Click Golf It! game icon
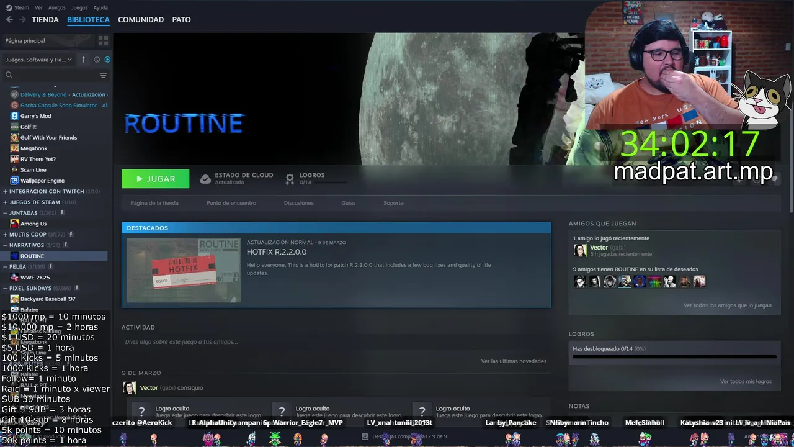The width and height of the screenshot is (794, 447). click(x=14, y=127)
